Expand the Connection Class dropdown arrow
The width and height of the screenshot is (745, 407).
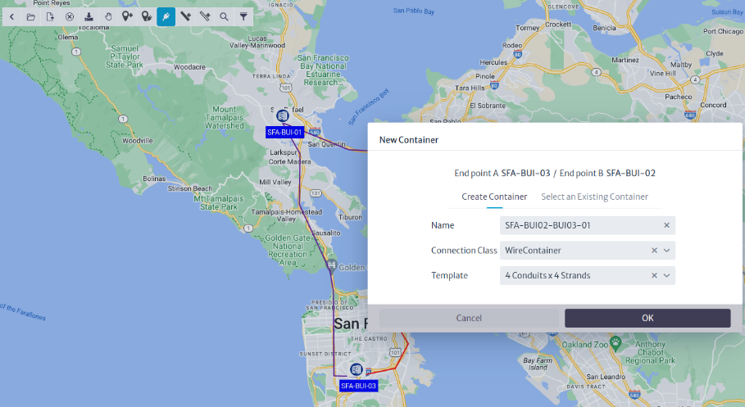[x=667, y=251]
